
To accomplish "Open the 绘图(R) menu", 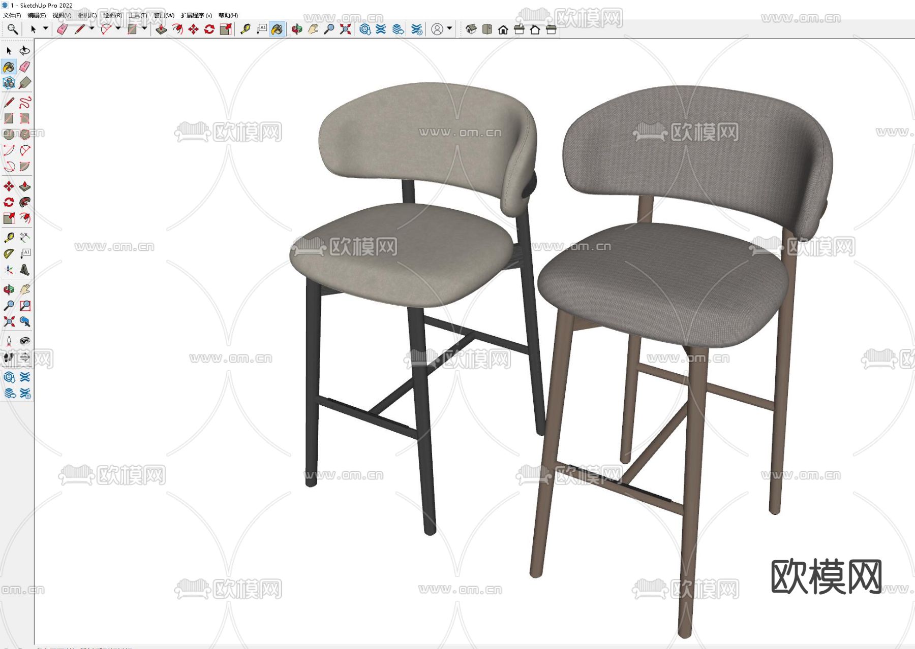I will 113,15.
